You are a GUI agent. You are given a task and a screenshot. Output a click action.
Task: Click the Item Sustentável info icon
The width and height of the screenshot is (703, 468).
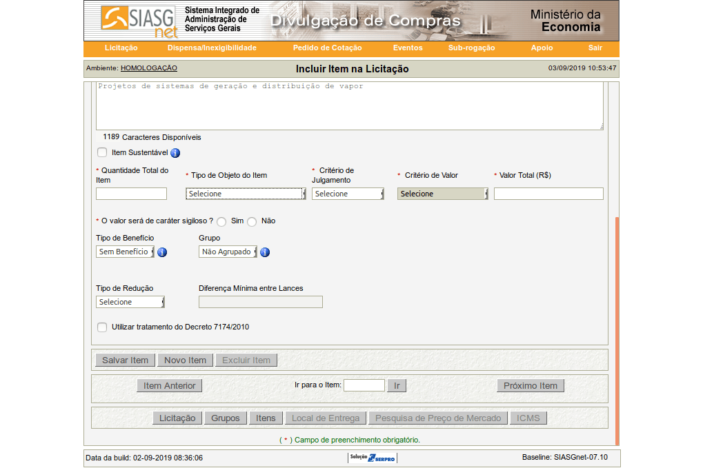(x=175, y=153)
